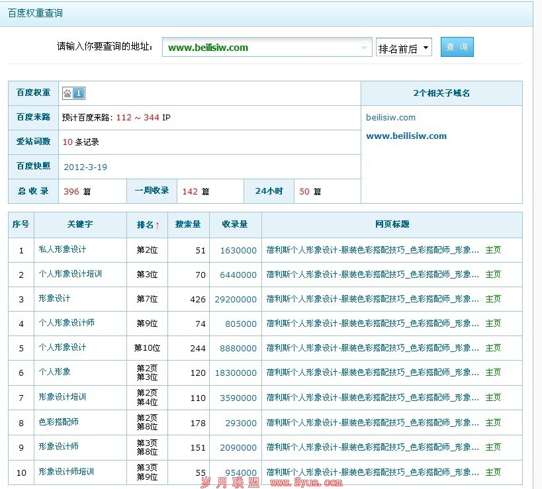Click 主页 link in row 3 形象设计

[x=493, y=299]
